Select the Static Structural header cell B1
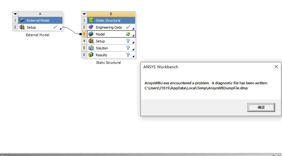The height and width of the screenshot is (156, 282). pos(111,20)
